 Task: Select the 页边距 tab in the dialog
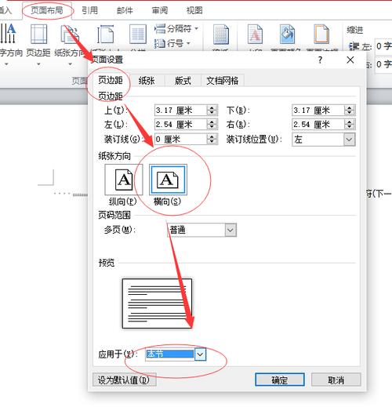click(111, 80)
